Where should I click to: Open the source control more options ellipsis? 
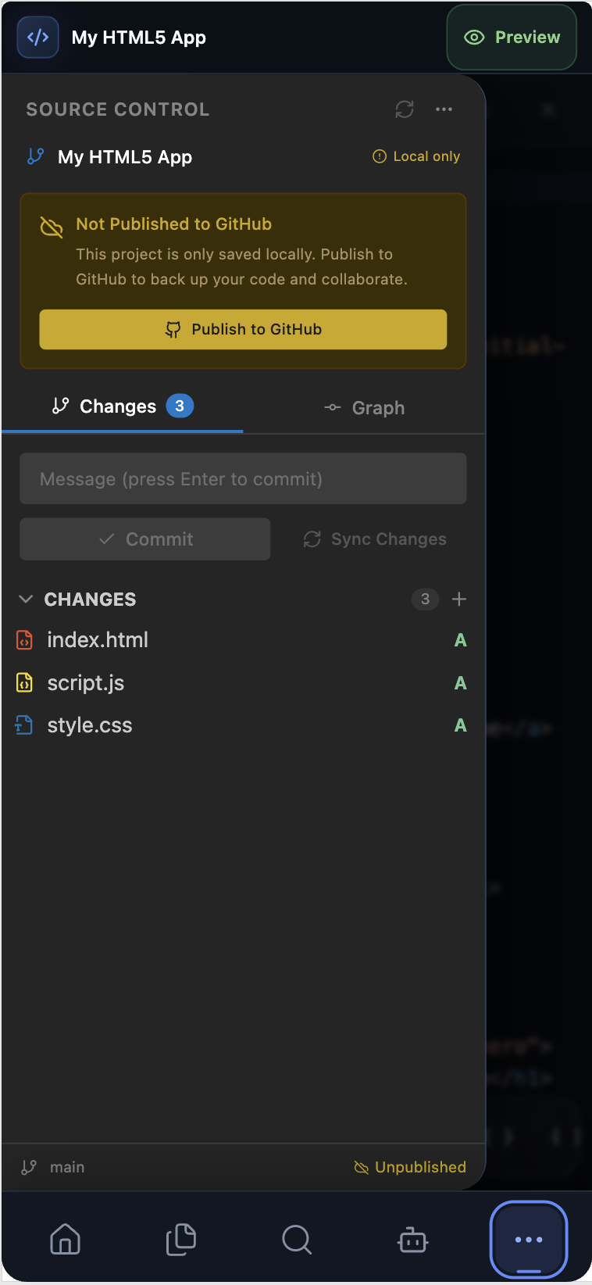pyautogui.click(x=444, y=109)
